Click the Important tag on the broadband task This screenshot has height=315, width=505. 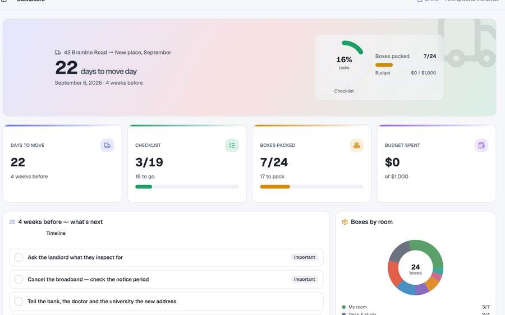click(304, 279)
